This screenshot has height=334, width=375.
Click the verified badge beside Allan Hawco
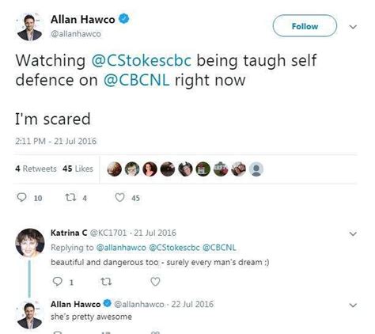[123, 19]
